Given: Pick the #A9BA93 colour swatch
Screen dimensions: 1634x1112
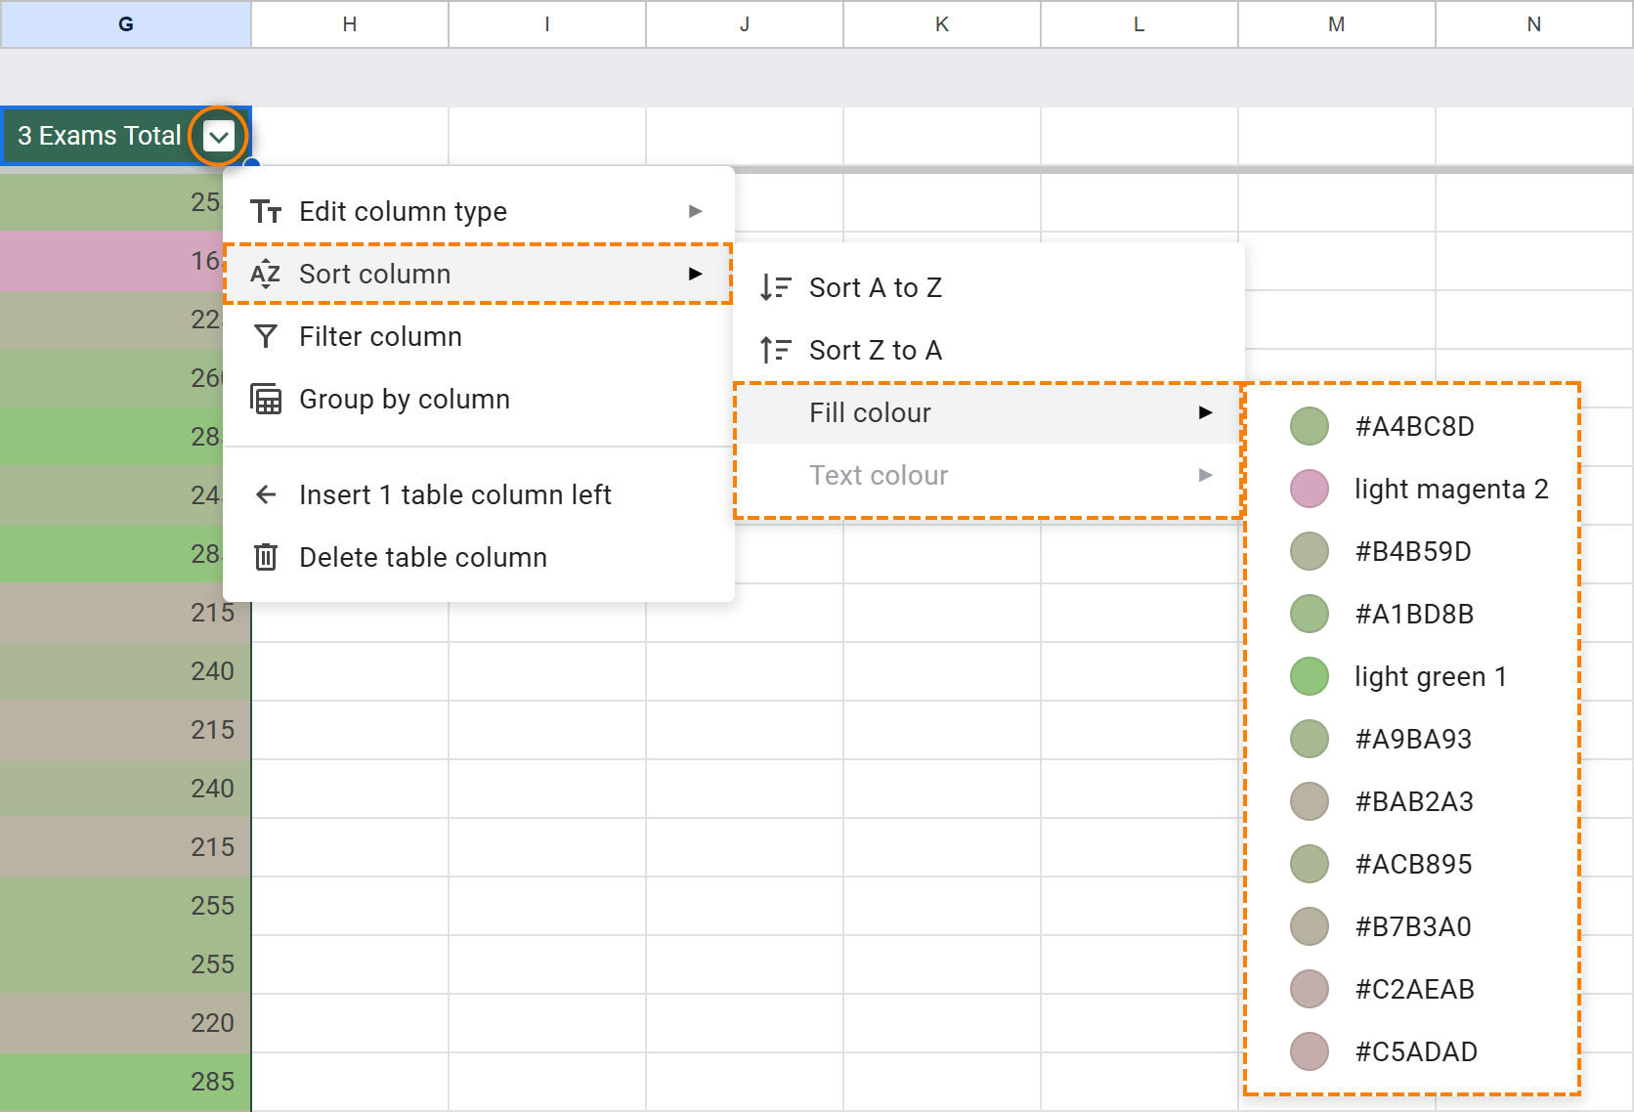Looking at the screenshot, I should (1310, 739).
